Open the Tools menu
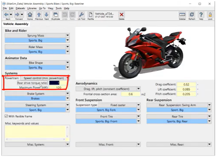This screenshot has width=216, height=157. coord(58,9)
